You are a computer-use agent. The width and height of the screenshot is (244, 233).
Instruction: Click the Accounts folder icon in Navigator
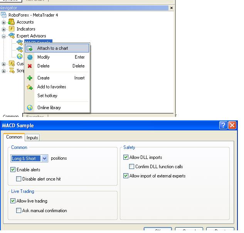pyautogui.click(x=12, y=22)
